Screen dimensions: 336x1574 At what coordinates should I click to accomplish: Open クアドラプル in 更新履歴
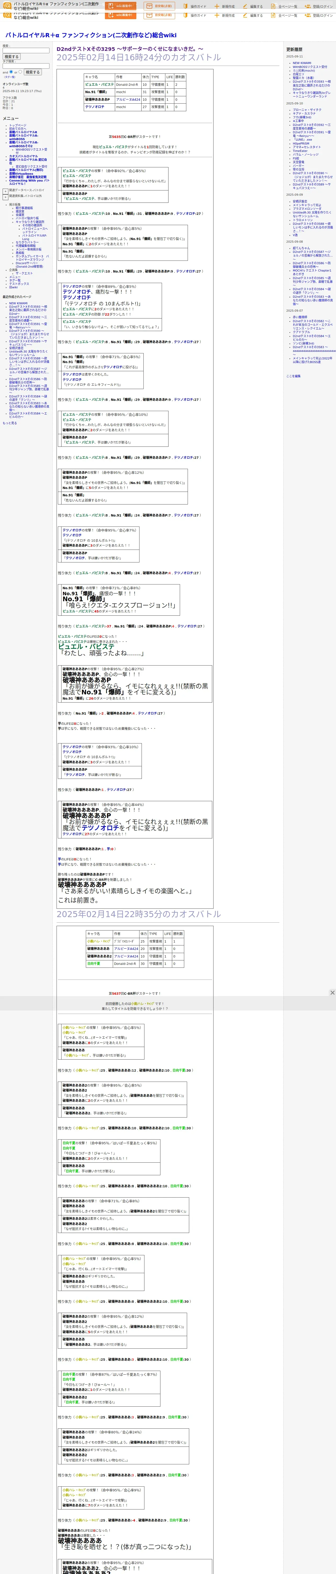tap(301, 332)
